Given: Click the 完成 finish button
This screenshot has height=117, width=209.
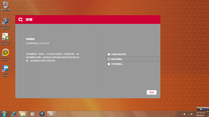Looking at the screenshot, I should [152, 92].
